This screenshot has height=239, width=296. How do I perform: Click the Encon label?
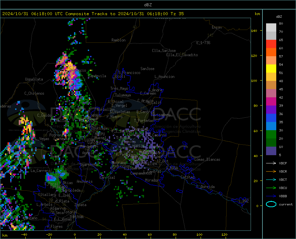tap(217, 27)
